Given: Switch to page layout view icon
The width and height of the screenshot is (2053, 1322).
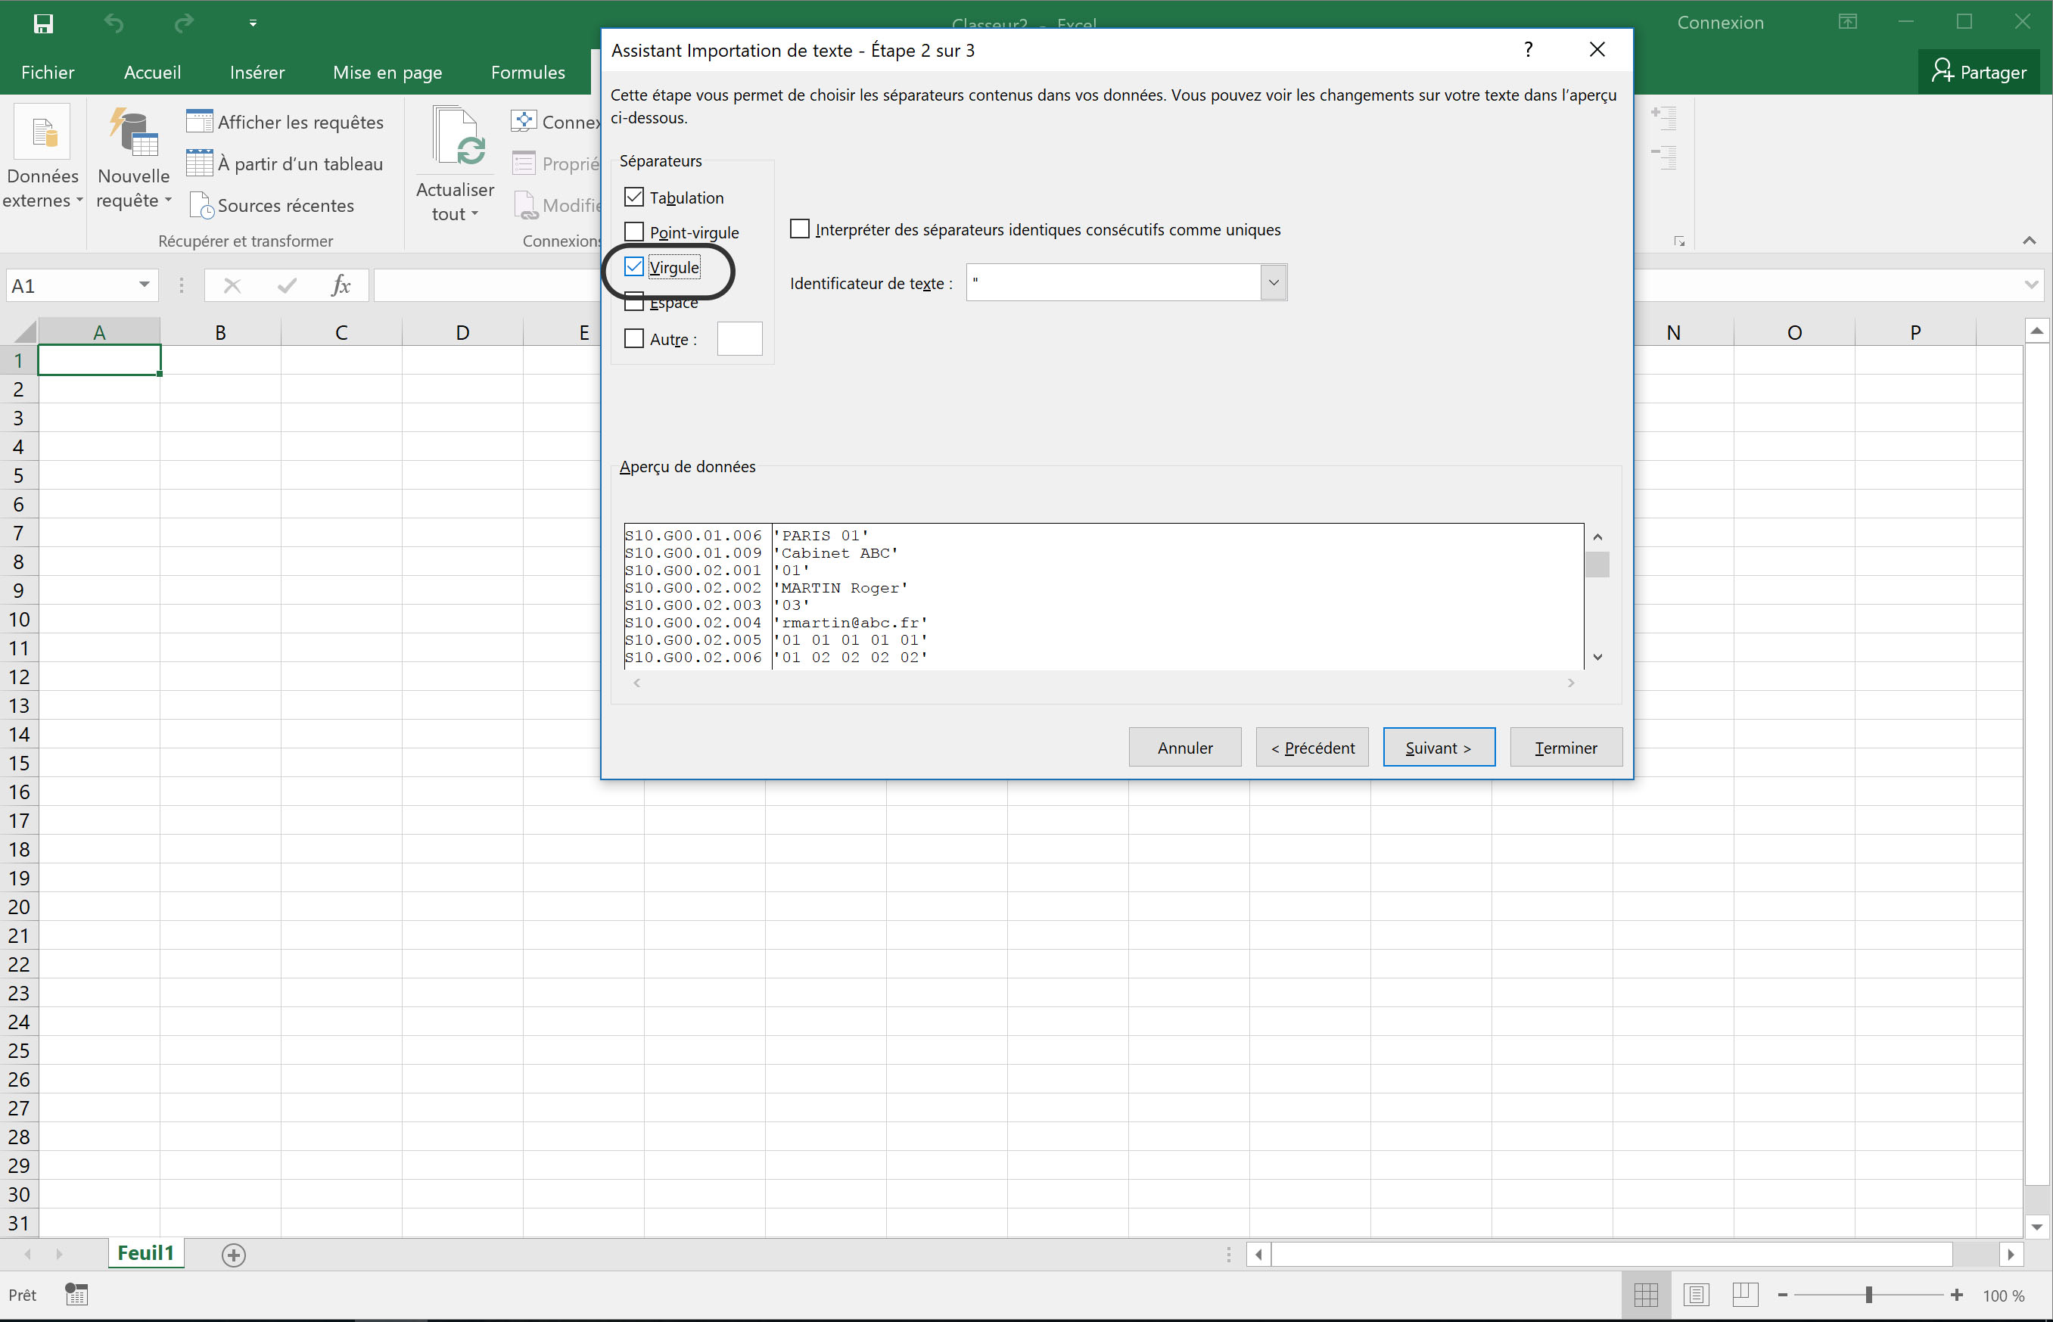Looking at the screenshot, I should point(1696,1295).
